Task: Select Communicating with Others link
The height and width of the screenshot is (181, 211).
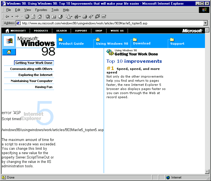Action: point(31,69)
